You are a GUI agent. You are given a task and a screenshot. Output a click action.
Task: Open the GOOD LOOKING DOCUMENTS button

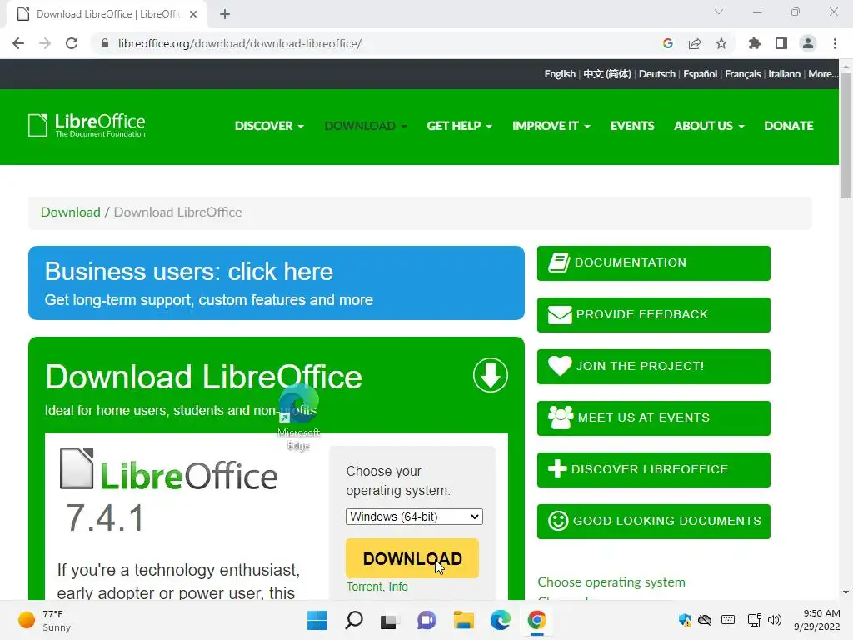point(653,522)
